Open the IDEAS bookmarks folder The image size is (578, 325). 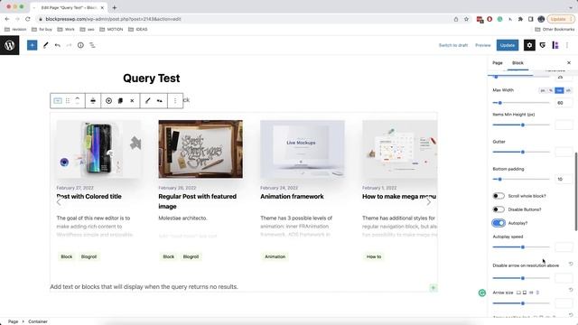138,30
